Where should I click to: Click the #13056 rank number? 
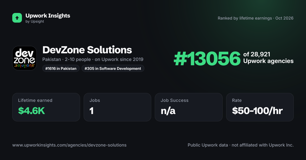click(x=207, y=59)
